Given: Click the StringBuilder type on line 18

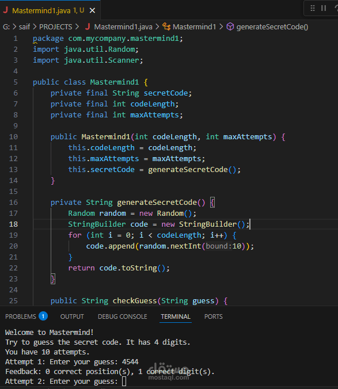Looking at the screenshot, I should point(97,224).
